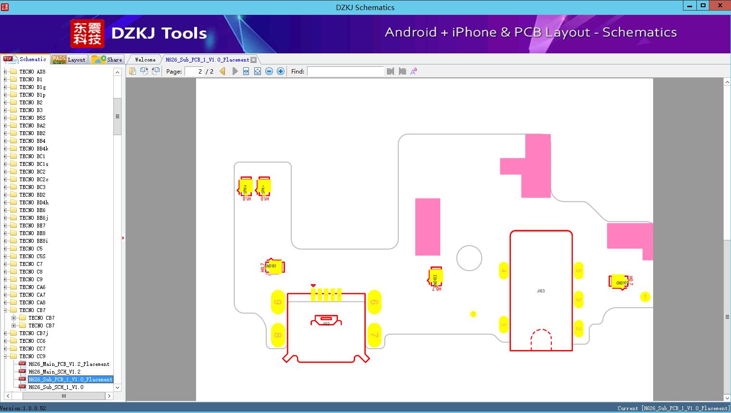The width and height of the screenshot is (731, 413).
Task: Switch to the Welcome tab
Action: pyautogui.click(x=145, y=60)
